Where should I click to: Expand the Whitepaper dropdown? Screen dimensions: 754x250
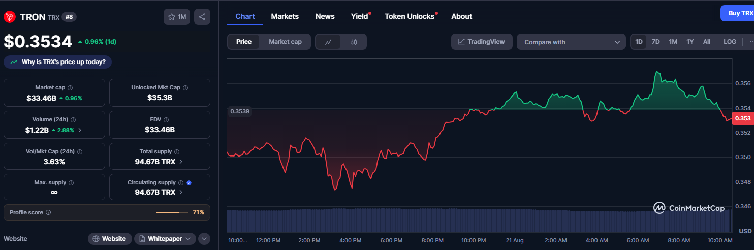coord(165,239)
